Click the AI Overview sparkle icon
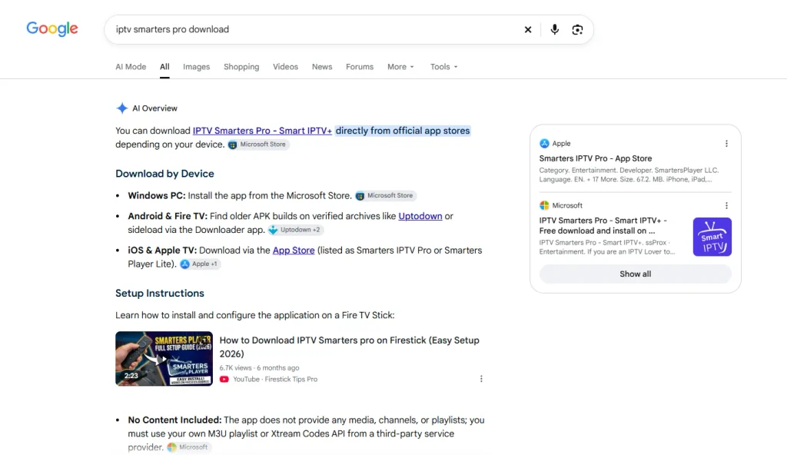This screenshot has height=455, width=787. 121,108
